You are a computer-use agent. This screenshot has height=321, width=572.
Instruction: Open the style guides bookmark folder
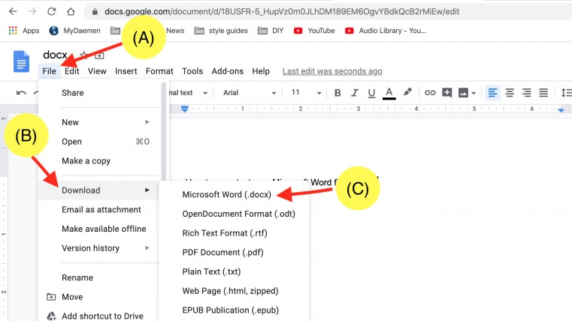click(221, 31)
